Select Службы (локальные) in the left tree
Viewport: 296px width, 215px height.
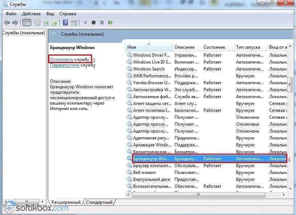click(24, 33)
